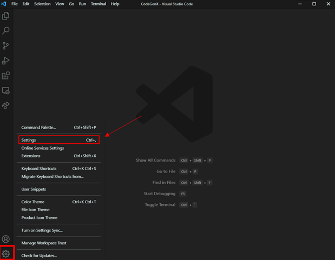This screenshot has width=335, height=260.
Task: Close the VS Code window
Action: 329,4
